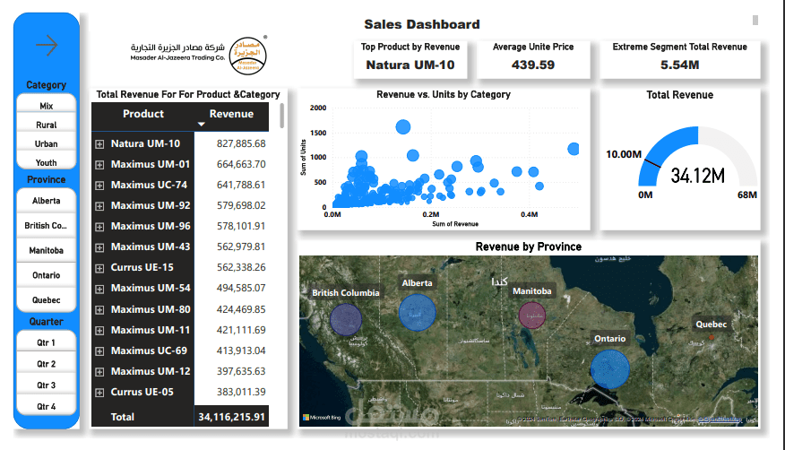Click the arrow icon at top of sidebar

coord(47,45)
